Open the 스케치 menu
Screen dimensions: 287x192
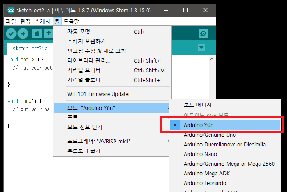click(x=42, y=21)
